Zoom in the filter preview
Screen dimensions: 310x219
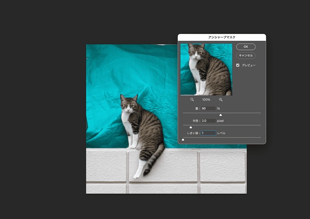pos(221,100)
